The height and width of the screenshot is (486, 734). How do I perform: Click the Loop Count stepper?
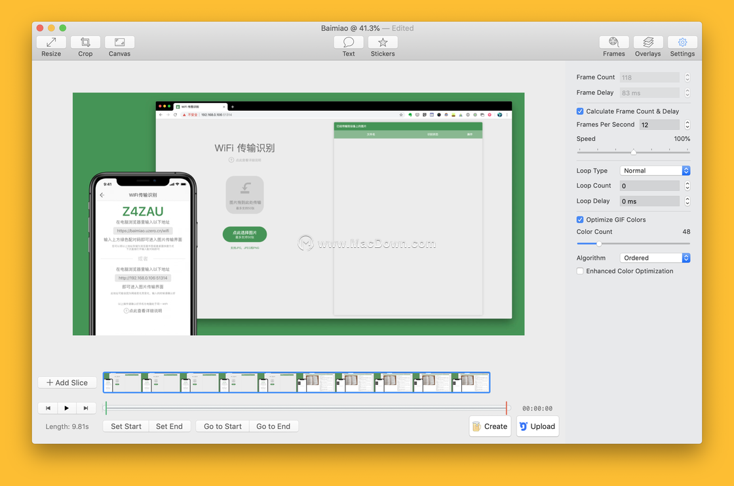(x=687, y=186)
